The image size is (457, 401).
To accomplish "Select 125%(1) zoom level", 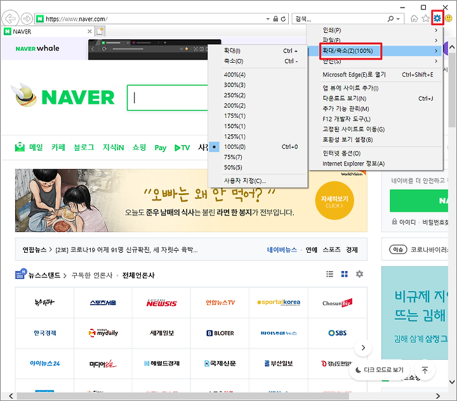I will [258, 136].
